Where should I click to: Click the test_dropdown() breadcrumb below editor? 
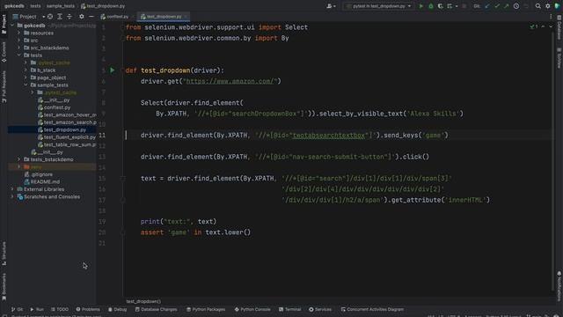coord(143,301)
